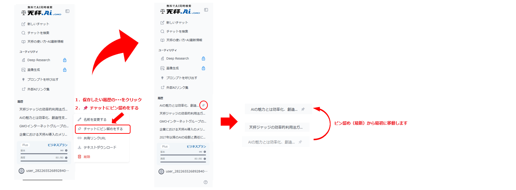Open history chat 企業における天秤AI導入のメリ in right sidebar
516x190 pixels.
coord(183,129)
